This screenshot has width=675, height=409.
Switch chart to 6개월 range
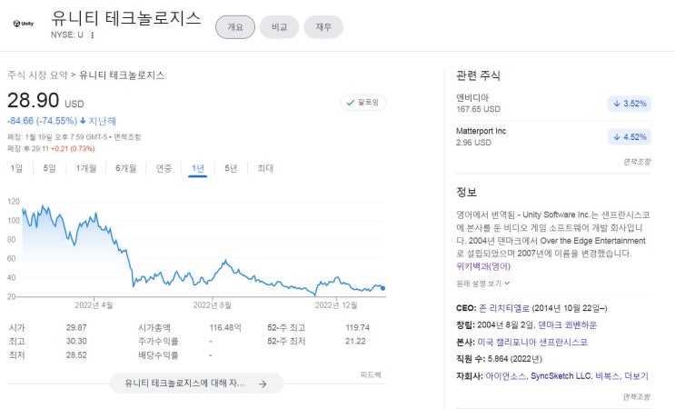coord(126,168)
